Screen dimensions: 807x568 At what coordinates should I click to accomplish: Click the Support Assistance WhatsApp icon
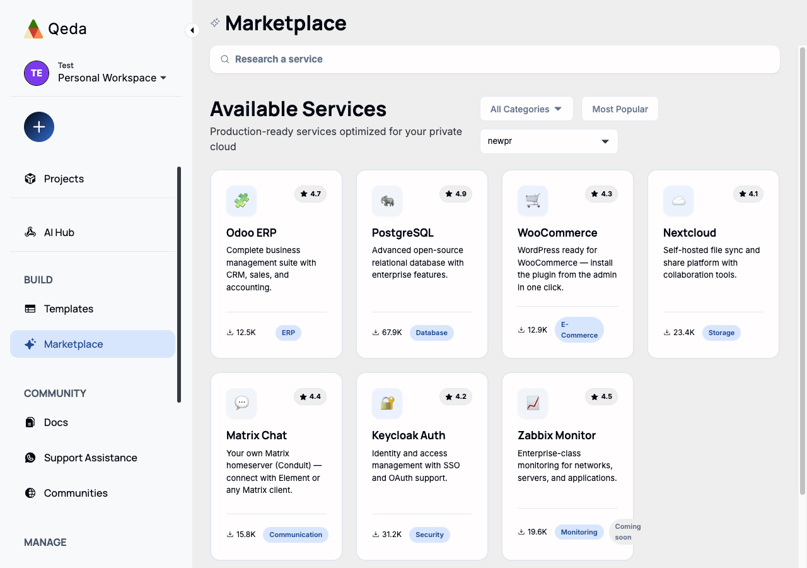pyautogui.click(x=30, y=458)
